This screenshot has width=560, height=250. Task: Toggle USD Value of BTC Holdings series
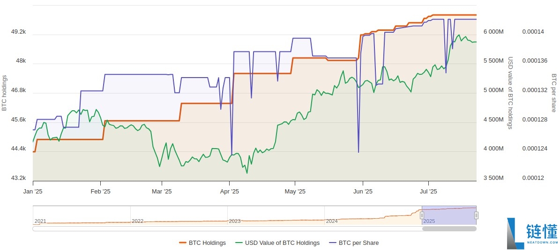tap(283, 243)
